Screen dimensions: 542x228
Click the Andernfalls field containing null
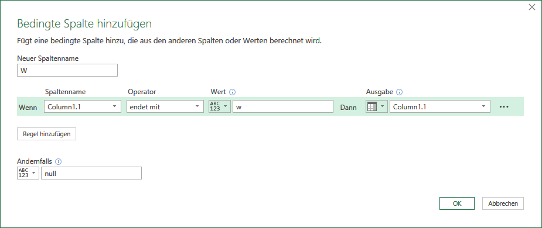click(x=91, y=173)
